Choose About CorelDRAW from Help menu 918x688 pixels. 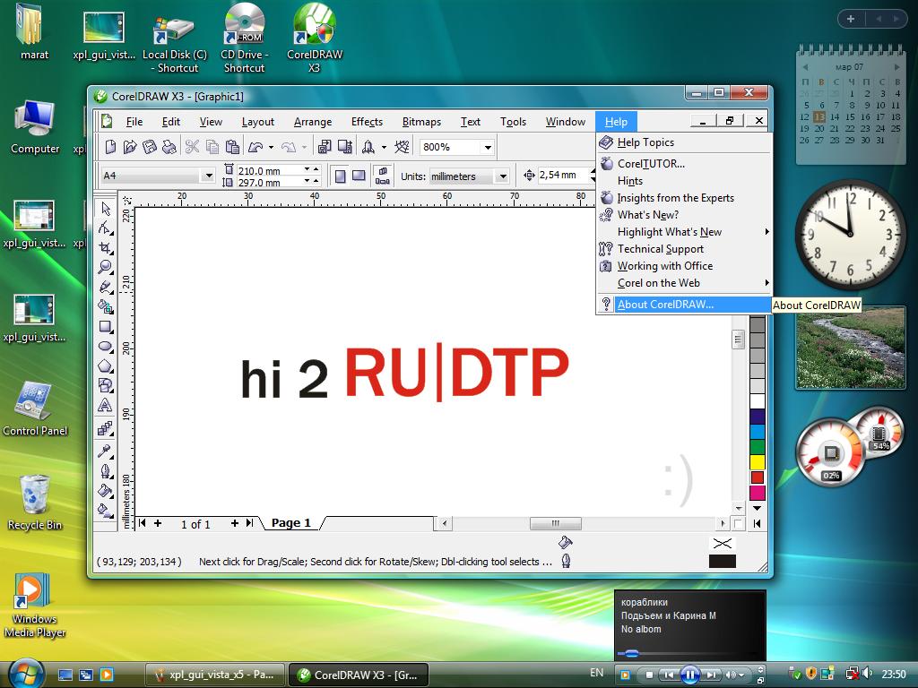tap(684, 305)
